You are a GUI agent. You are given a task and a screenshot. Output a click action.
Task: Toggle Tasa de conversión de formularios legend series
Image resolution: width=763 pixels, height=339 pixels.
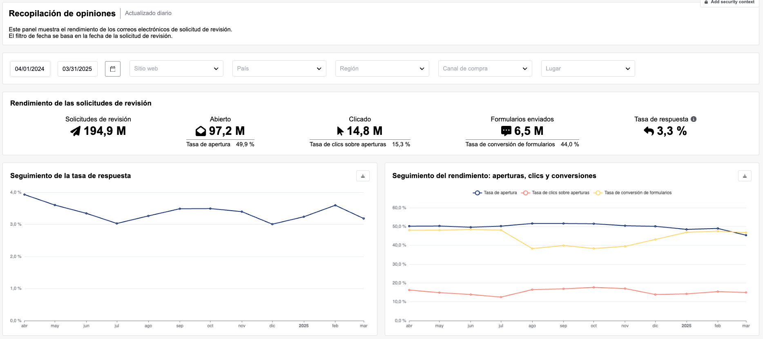click(633, 193)
